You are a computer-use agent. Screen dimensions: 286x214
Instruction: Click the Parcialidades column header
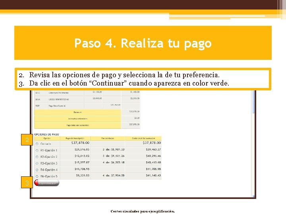click(108, 138)
